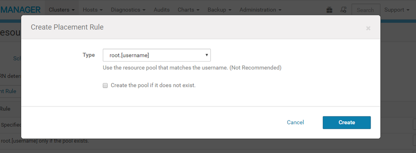Click the Type field label
416x153 pixels.
89,55
